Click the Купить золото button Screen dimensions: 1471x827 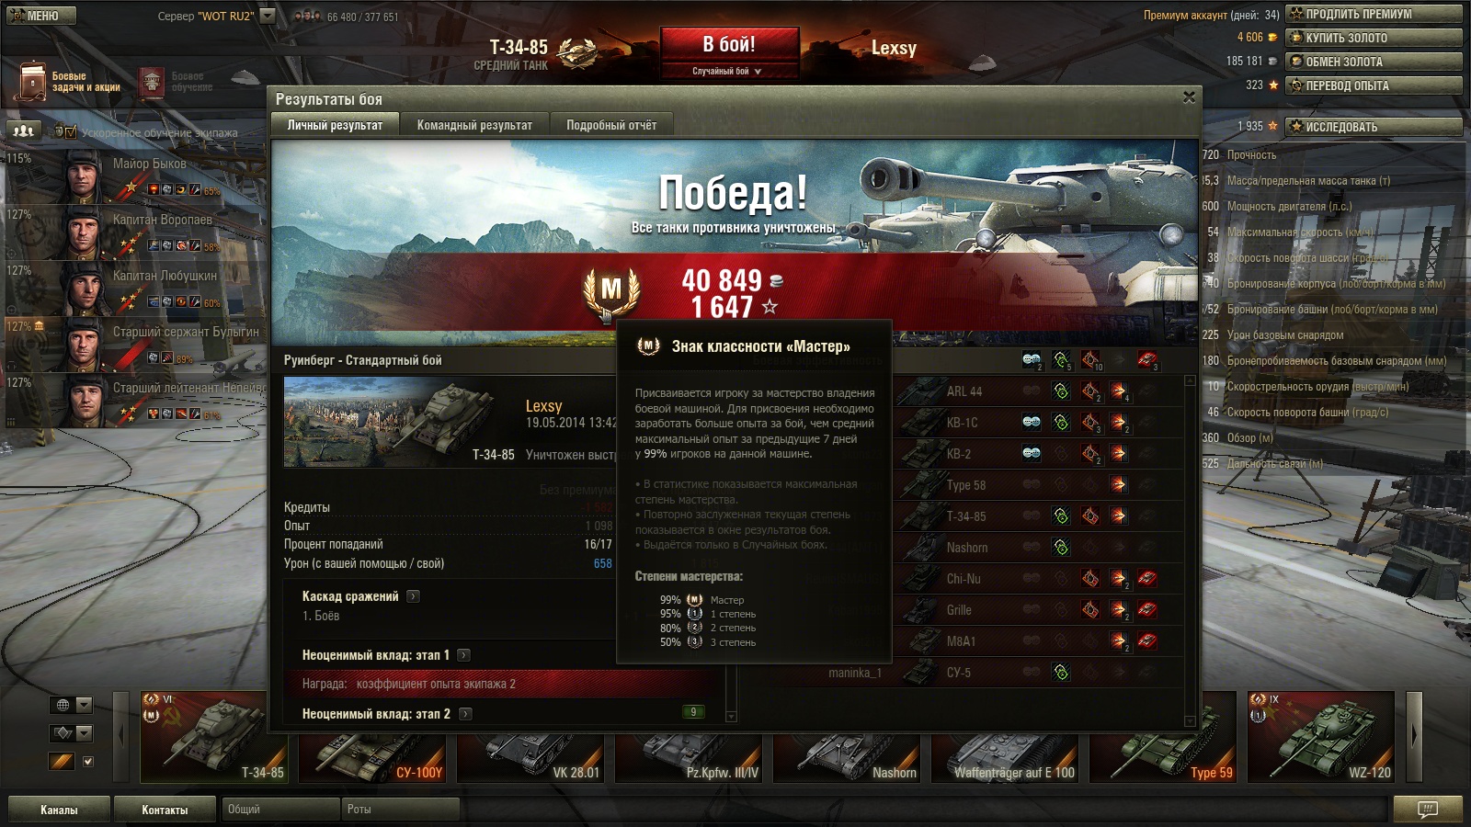click(x=1374, y=38)
